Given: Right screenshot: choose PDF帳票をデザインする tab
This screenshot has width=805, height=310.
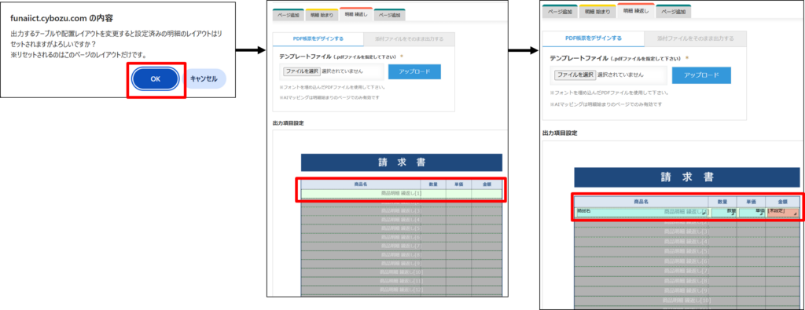Looking at the screenshot, I should click(x=593, y=38).
